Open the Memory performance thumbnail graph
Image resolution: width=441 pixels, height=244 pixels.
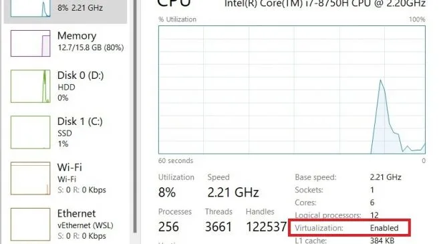coord(30,43)
